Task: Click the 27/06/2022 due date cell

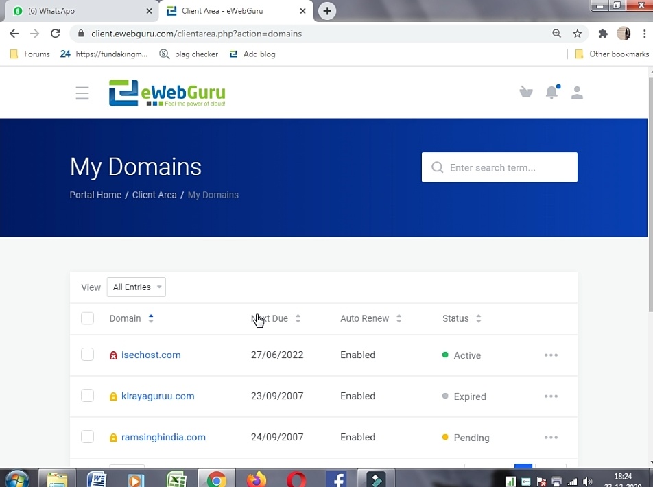Action: [277, 355]
